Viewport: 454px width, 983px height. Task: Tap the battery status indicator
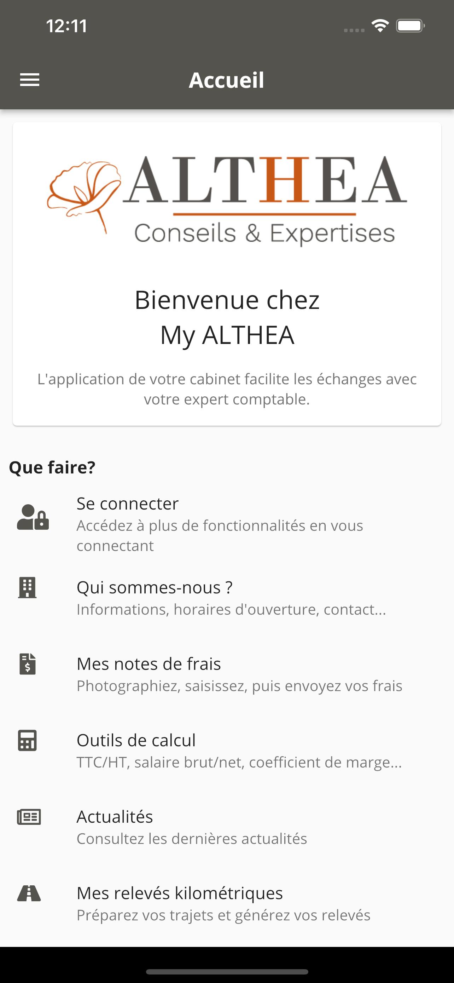(410, 26)
